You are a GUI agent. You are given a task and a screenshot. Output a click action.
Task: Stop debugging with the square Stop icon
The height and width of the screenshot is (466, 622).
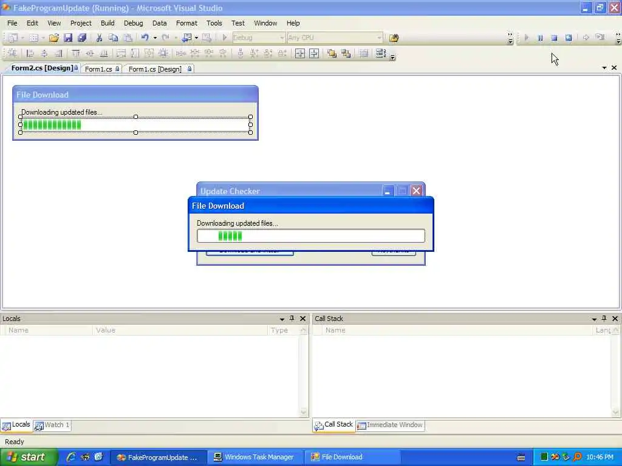click(x=554, y=38)
